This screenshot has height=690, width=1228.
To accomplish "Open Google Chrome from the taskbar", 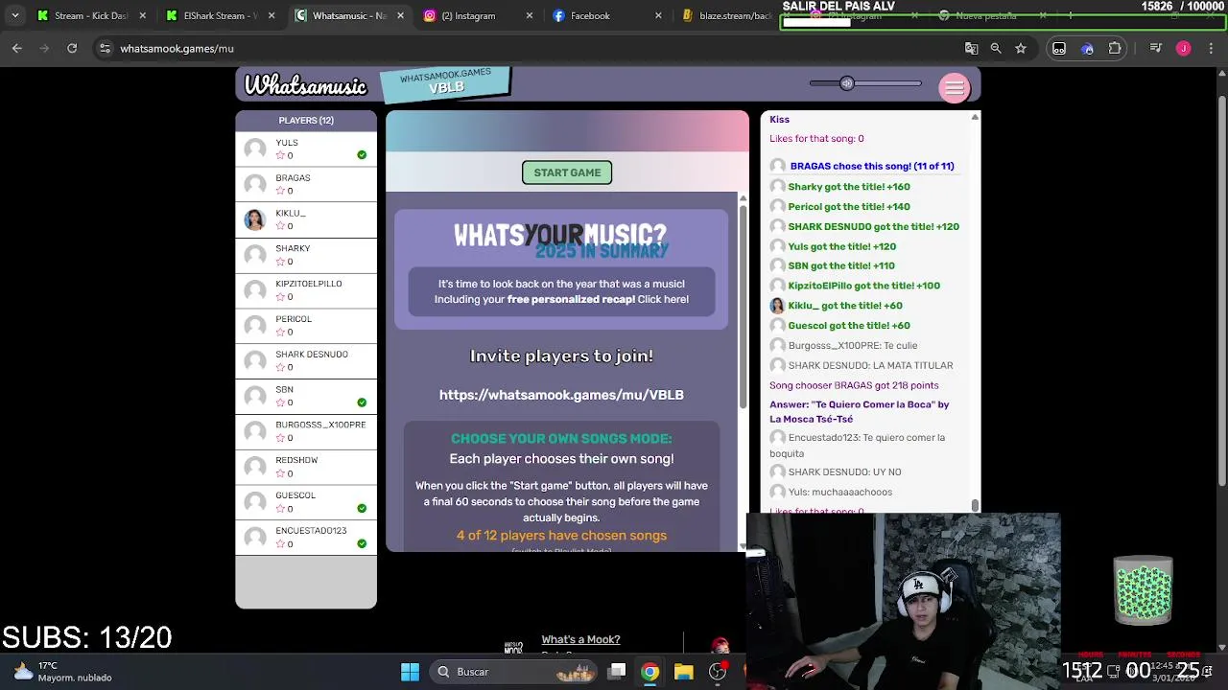I will [x=650, y=672].
